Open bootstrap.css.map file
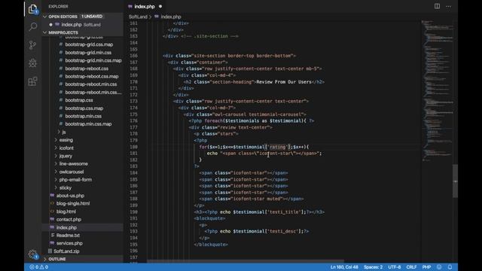The image size is (482, 271). point(84,108)
